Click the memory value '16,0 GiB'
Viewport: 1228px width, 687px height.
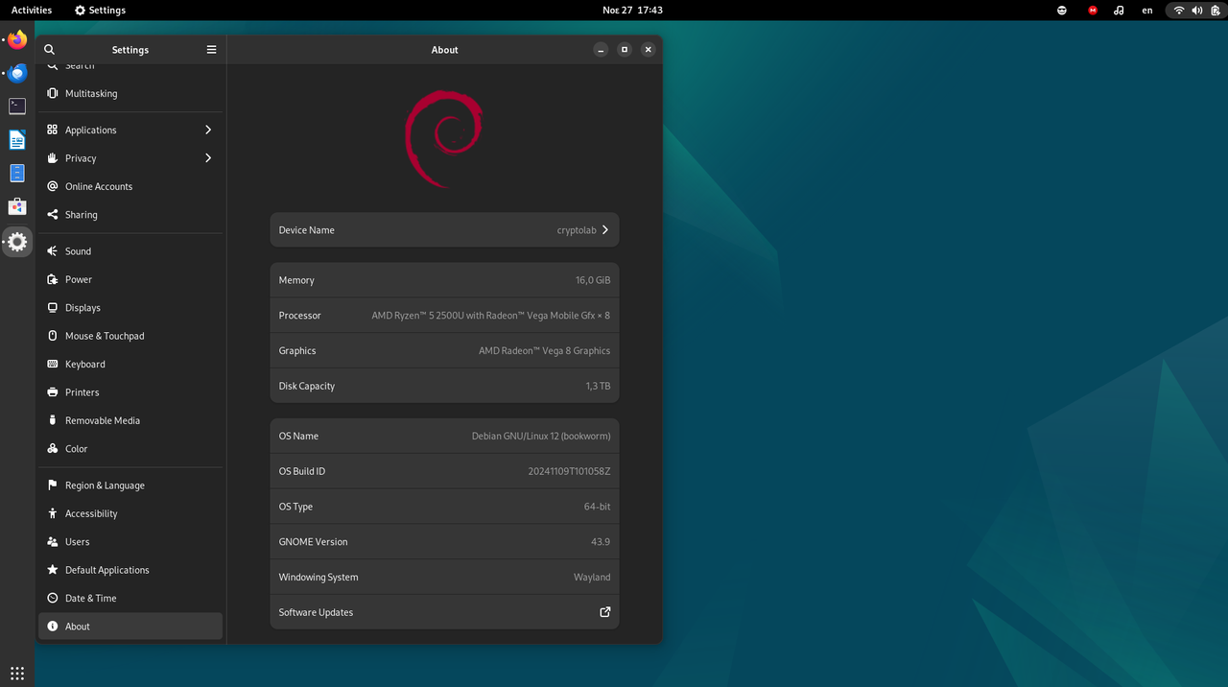593,280
